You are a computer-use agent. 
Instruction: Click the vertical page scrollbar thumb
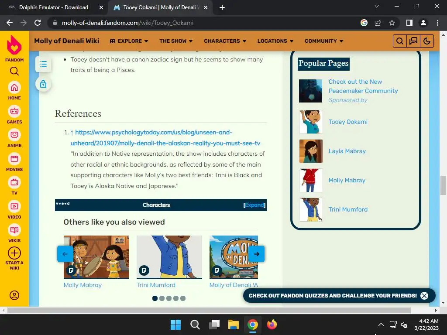point(443,185)
